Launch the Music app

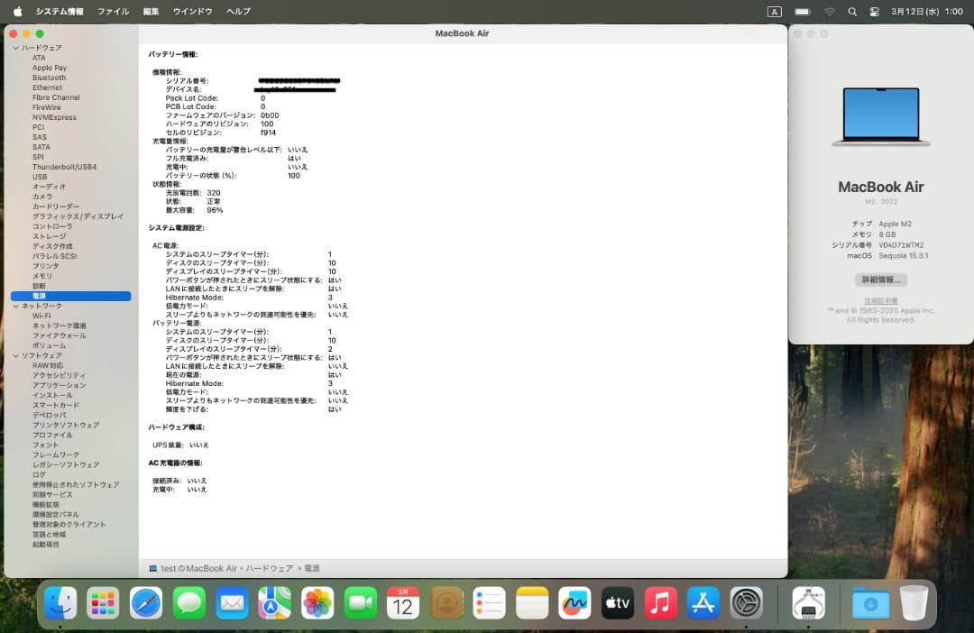pos(660,603)
